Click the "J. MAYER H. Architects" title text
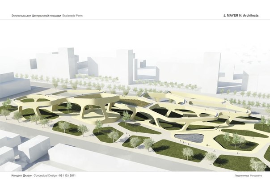This screenshot has width=270, height=191. [240, 15]
